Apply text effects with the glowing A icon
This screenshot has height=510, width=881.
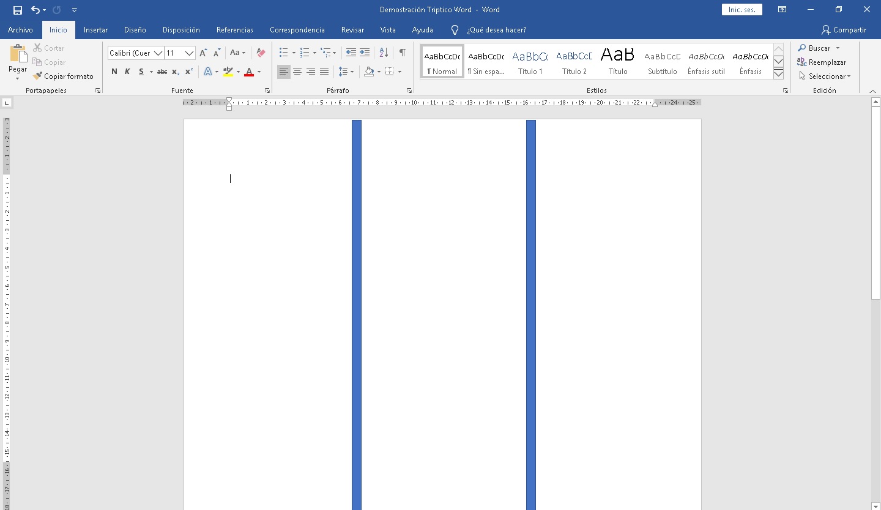click(208, 72)
